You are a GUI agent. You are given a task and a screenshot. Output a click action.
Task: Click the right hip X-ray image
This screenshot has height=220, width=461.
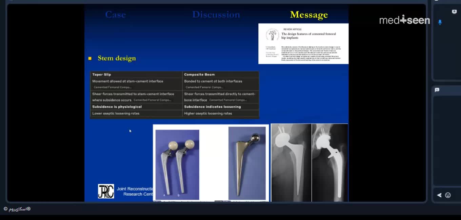point(330,163)
